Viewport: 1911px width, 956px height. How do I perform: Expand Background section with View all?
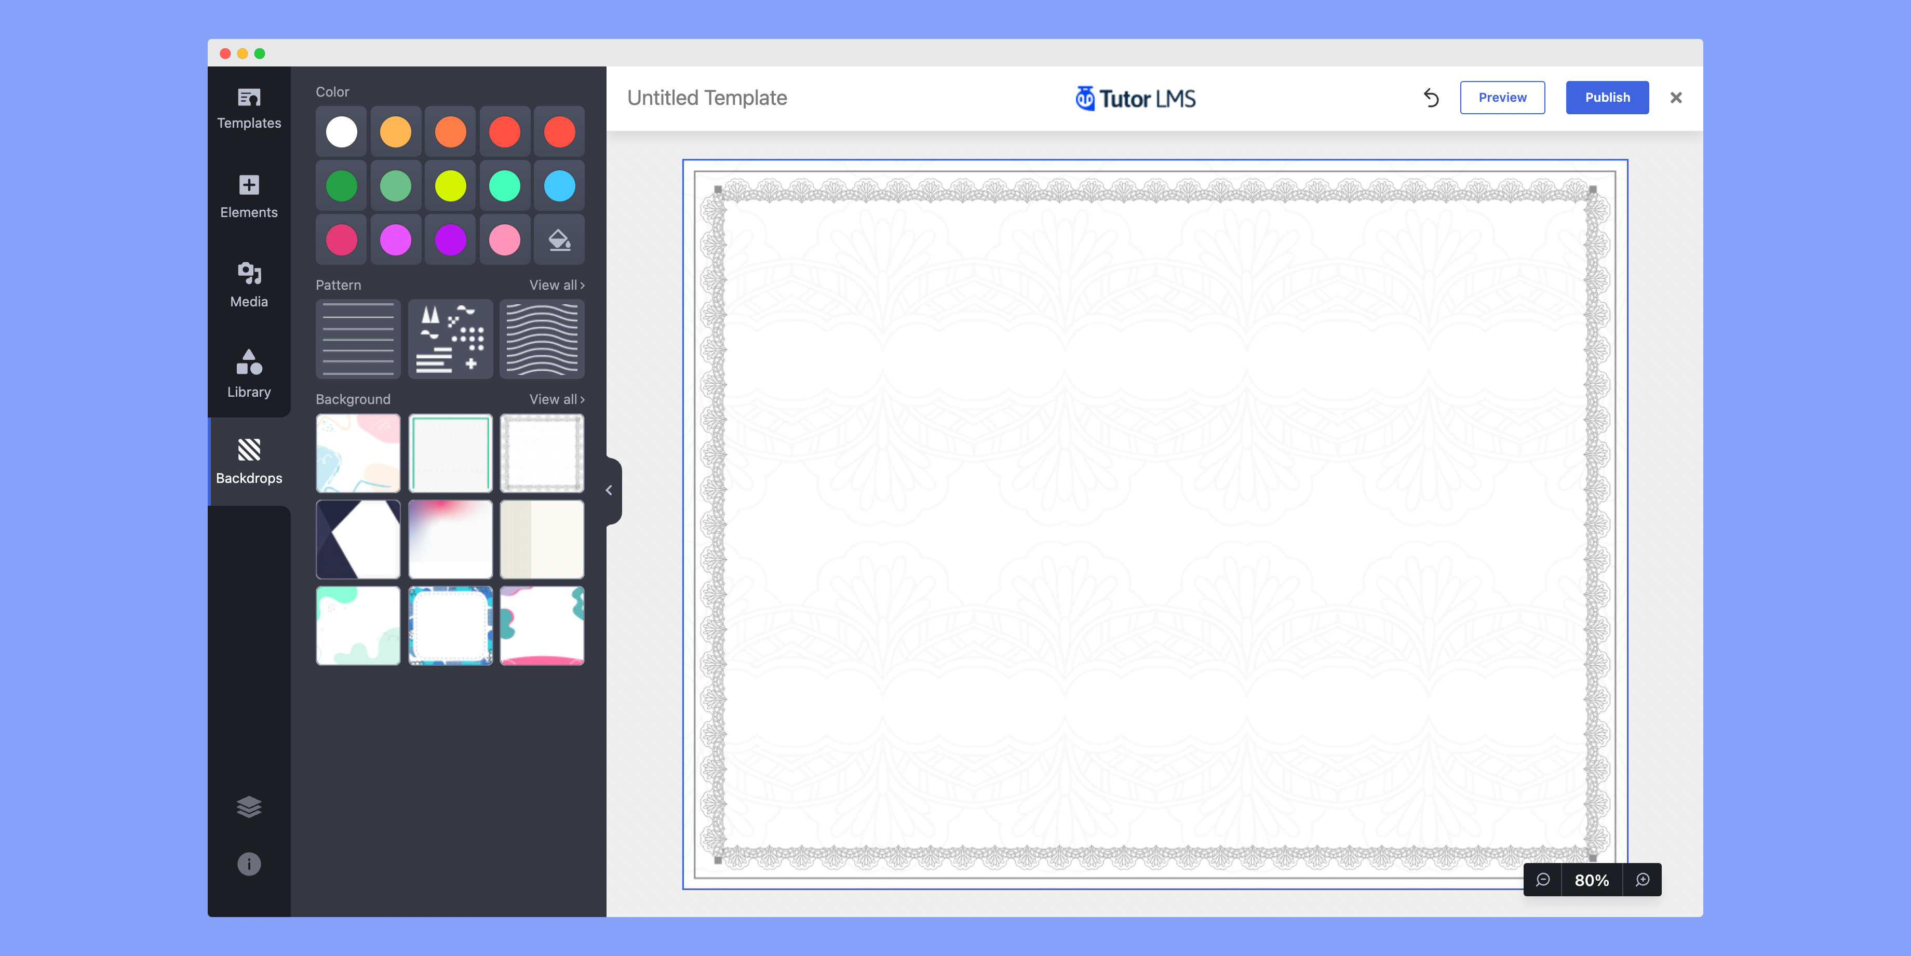click(x=556, y=399)
